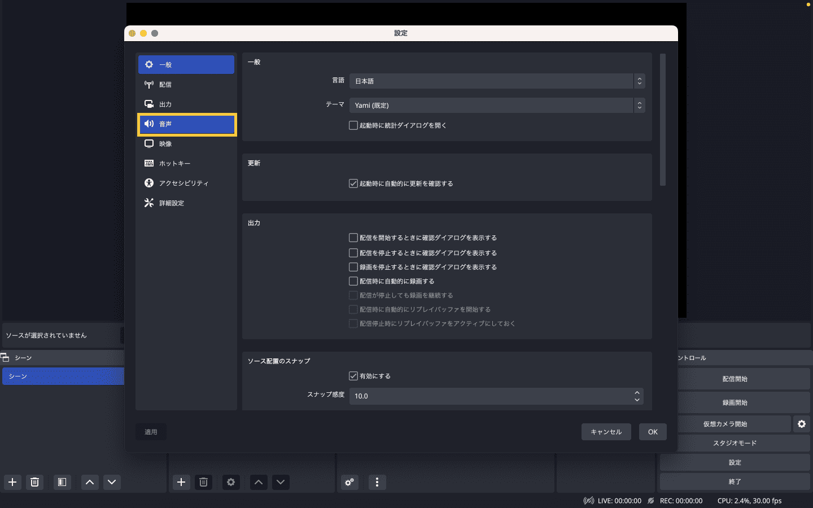Open audio mixer advanced properties gears icon
The image size is (813, 508).
[x=350, y=482]
